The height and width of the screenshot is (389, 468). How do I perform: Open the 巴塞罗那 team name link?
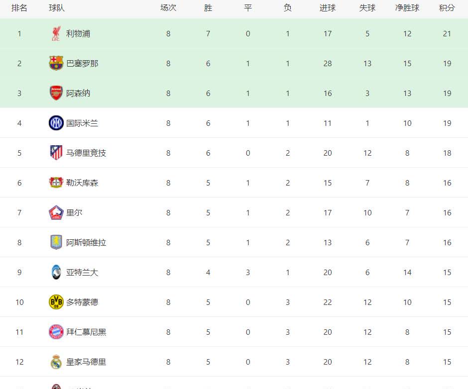(x=82, y=64)
